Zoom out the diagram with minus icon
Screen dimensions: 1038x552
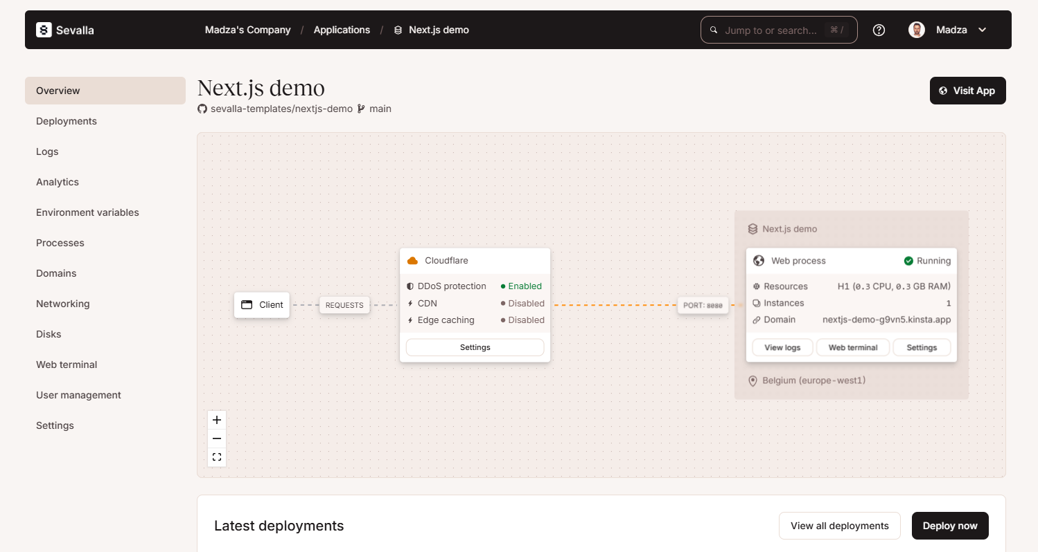click(217, 439)
